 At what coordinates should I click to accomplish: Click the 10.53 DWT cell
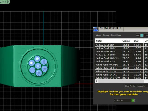click(138, 71)
